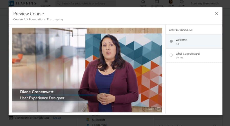Image resolution: width=230 pixels, height=126 pixels.
Task: Select the Welcome sample video radio
Action: tap(171, 41)
